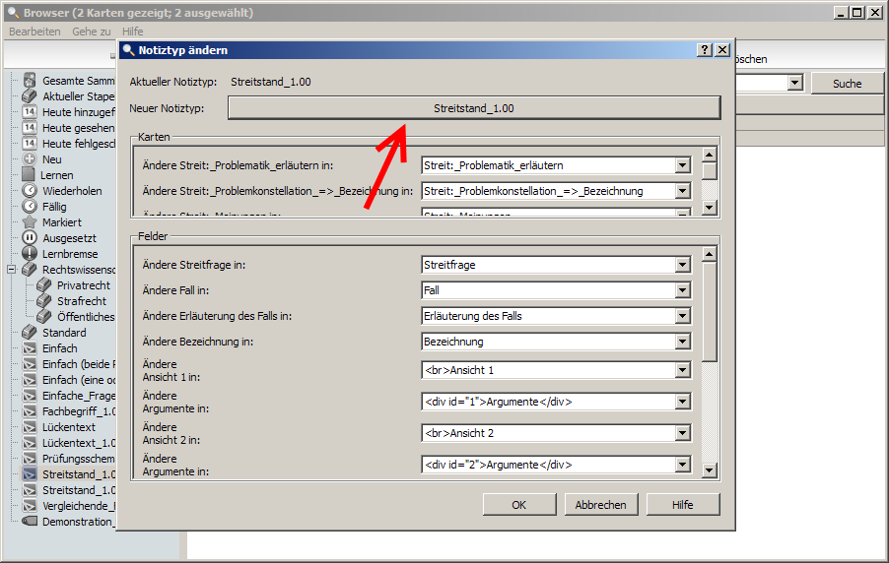Select the Ausgesetzt pause icon

point(30,238)
